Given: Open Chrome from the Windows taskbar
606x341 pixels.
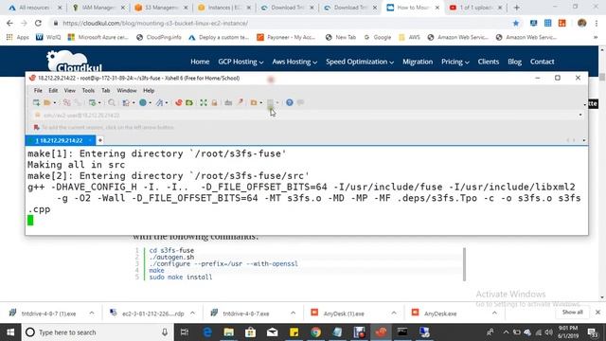Looking at the screenshot, I should click(315, 332).
